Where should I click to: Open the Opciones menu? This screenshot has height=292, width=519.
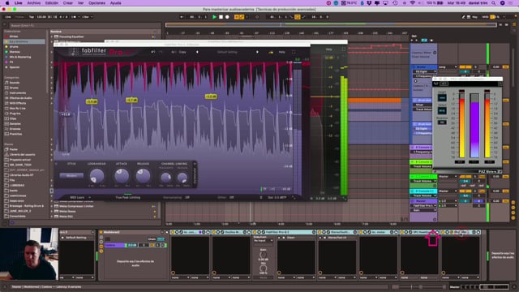[x=97, y=3]
